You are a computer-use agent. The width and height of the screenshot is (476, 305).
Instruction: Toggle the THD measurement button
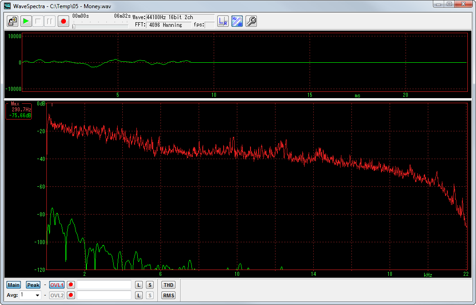(169, 285)
